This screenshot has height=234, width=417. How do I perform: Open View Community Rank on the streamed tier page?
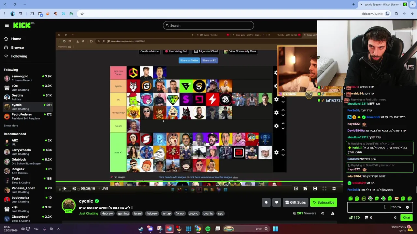(x=240, y=51)
